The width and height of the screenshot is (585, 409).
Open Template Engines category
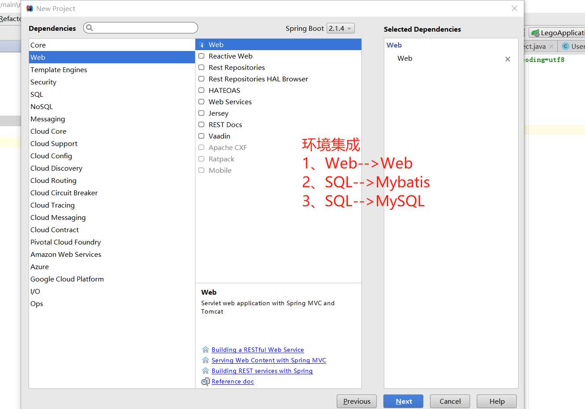tap(112, 69)
